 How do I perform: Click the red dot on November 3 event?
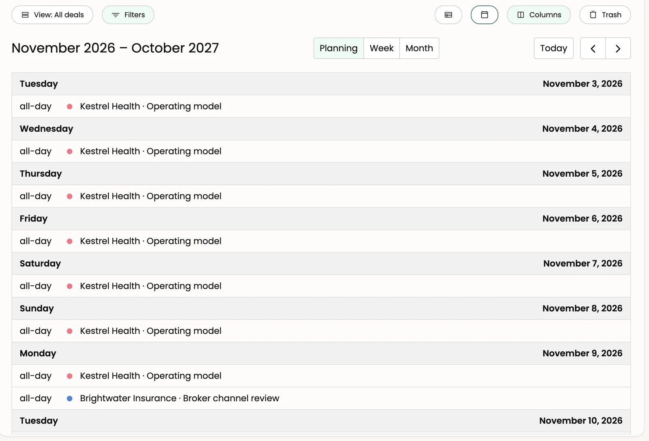[x=70, y=107]
